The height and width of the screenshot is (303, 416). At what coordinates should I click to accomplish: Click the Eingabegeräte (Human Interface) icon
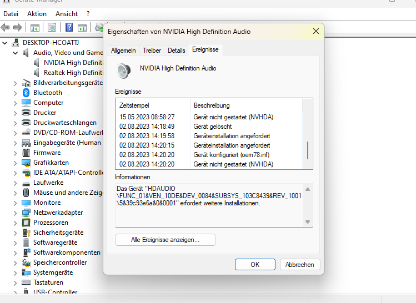click(x=26, y=143)
